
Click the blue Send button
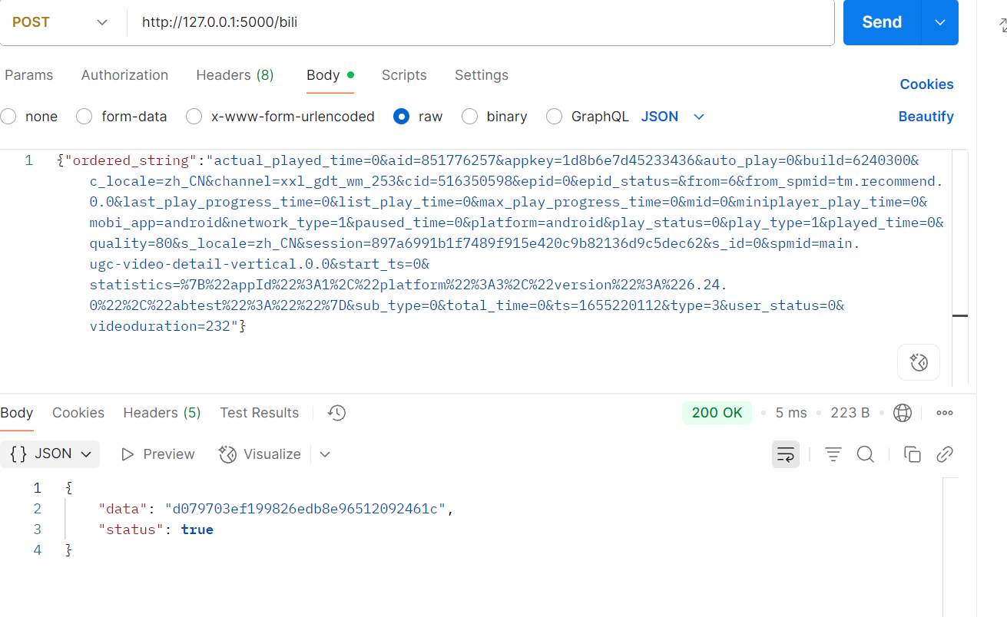(x=882, y=22)
